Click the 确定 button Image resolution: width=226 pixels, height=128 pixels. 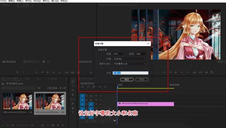click(x=127, y=79)
